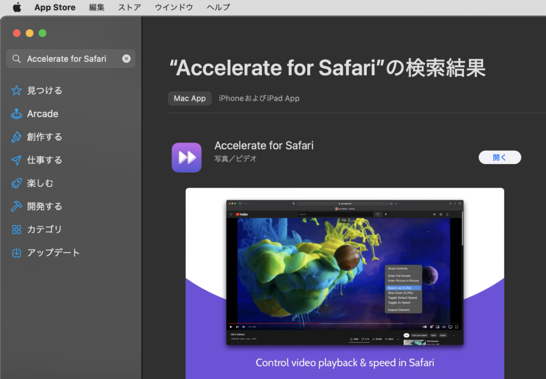Screen dimensions: 546x379
Task: Click the paintbrush icon for 創作する
Action: click(17, 137)
